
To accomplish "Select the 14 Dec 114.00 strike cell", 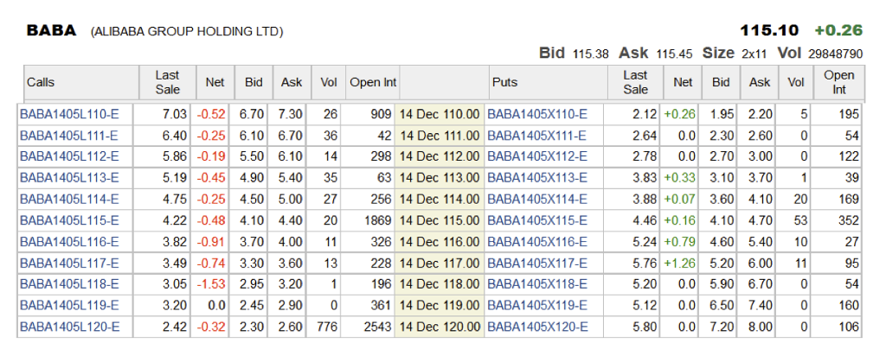I will coord(440,199).
